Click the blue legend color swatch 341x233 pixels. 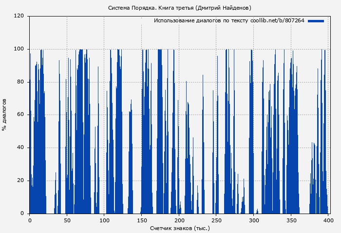coord(316,21)
